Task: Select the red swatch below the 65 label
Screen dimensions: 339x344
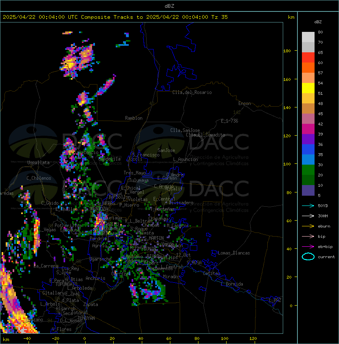Action: 308,58
